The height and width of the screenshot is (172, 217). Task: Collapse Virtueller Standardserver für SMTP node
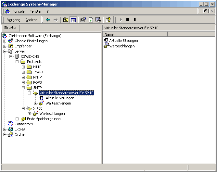pyautogui.click(x=29, y=93)
